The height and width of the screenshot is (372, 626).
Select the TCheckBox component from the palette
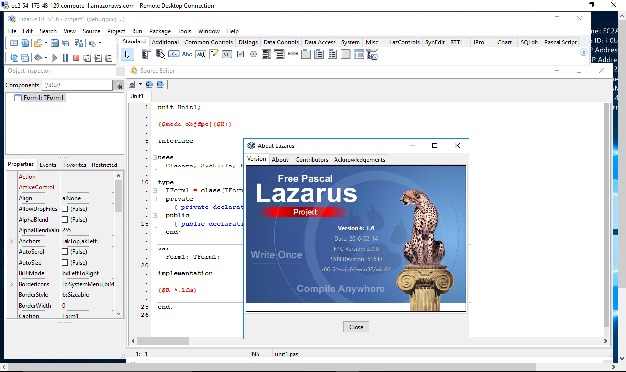(241, 54)
